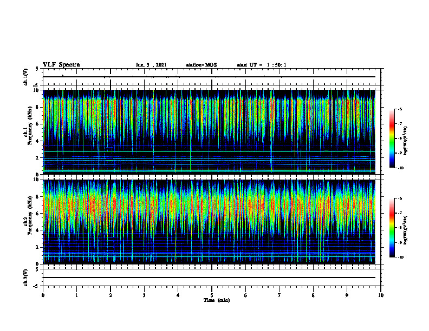The image size is (429, 331).
Task: Click the ch.2 spectrogram color scale bar
Action: coord(392,228)
